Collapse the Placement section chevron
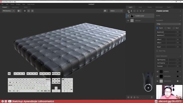This screenshot has height=103, width=183. pos(180,20)
